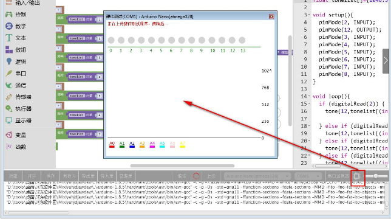Screen dimensions: 391x219
Task: Open the 数学 (Math) block category
Action: tap(16, 26)
